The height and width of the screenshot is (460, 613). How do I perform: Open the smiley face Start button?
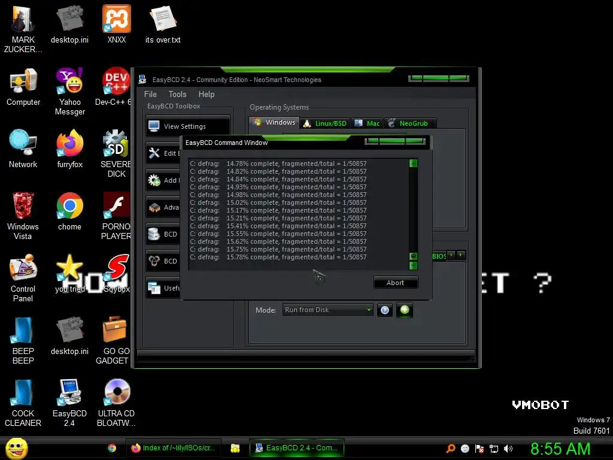coord(17,448)
